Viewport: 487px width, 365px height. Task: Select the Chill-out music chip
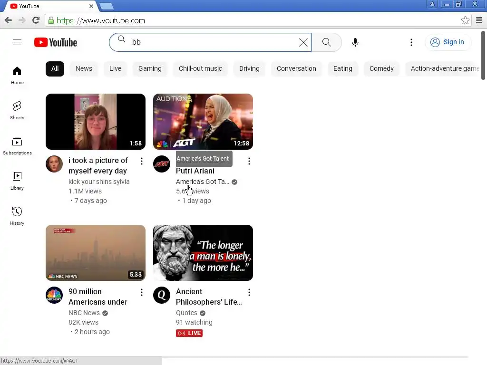pos(200,68)
